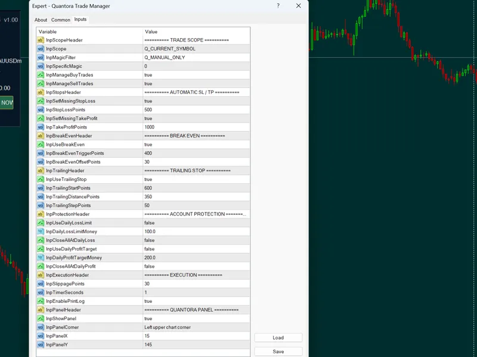Click the icon beside InpUseTrailingStop
Image resolution: width=477 pixels, height=357 pixels.
41,180
